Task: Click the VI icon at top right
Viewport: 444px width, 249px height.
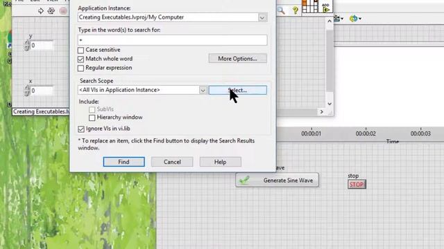Action: tap(325, 6)
